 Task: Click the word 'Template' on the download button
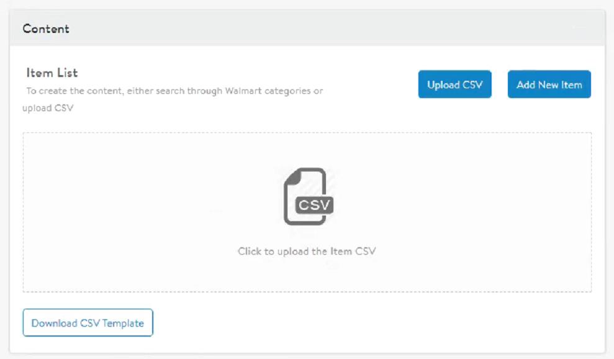tap(124, 323)
